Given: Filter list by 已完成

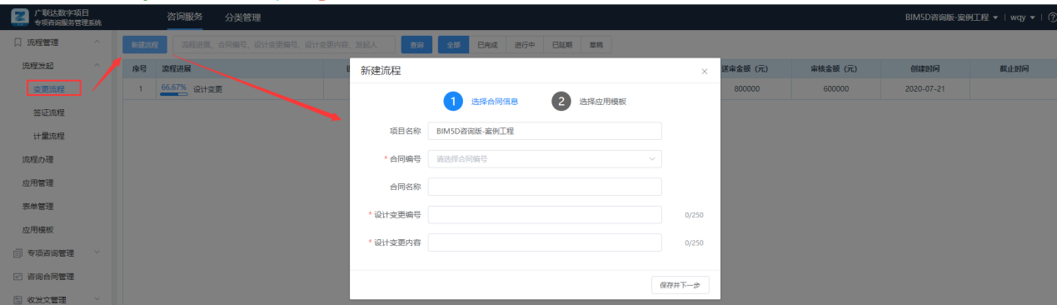Looking at the screenshot, I should (x=487, y=44).
